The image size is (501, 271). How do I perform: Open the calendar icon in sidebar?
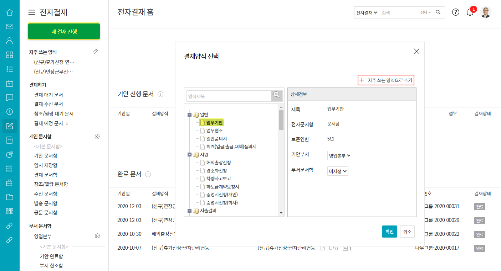tap(10, 84)
